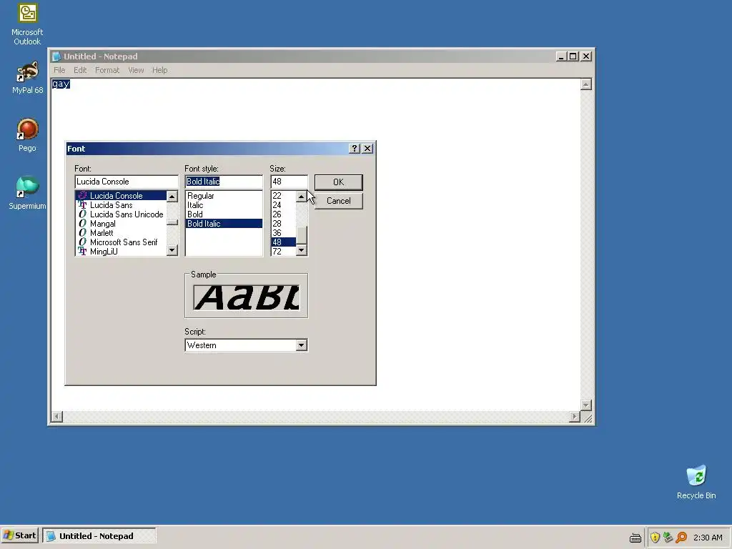
Task: Click font list scroll down arrow
Action: [172, 250]
